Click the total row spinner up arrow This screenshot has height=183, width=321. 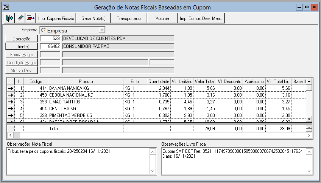(309, 127)
